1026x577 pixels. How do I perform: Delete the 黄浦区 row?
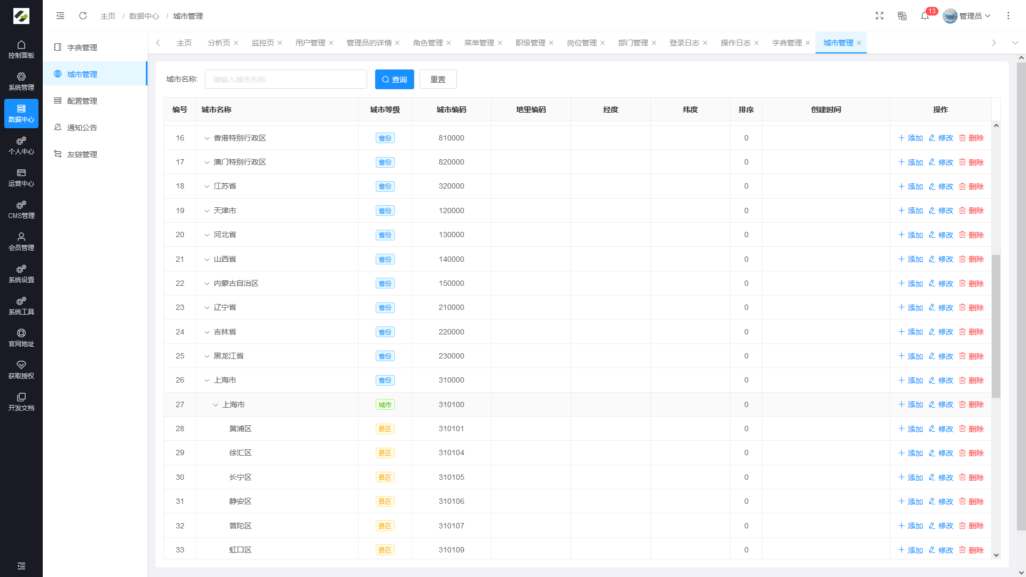(x=971, y=428)
